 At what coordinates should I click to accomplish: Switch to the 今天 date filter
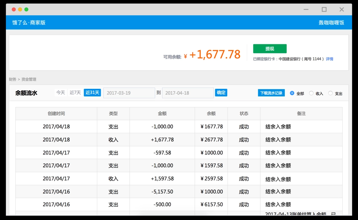point(60,92)
